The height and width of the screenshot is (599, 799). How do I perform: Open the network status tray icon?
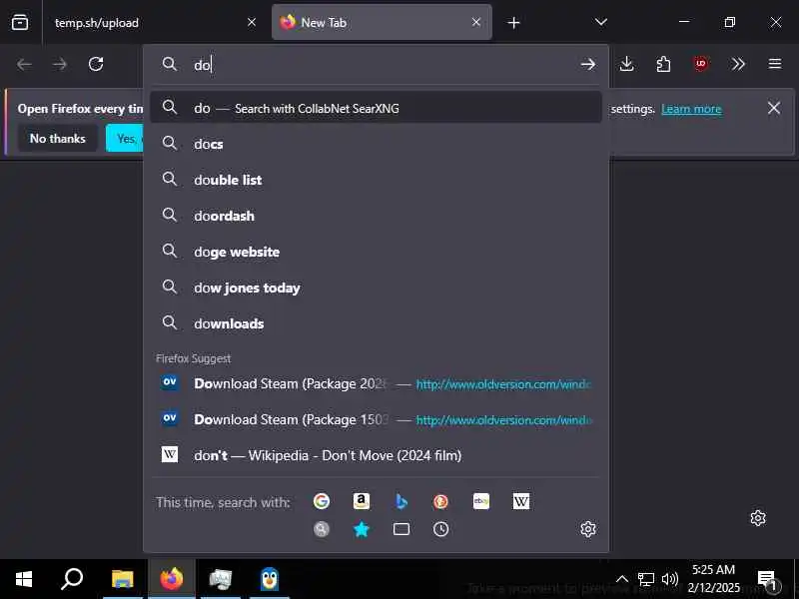click(x=645, y=579)
